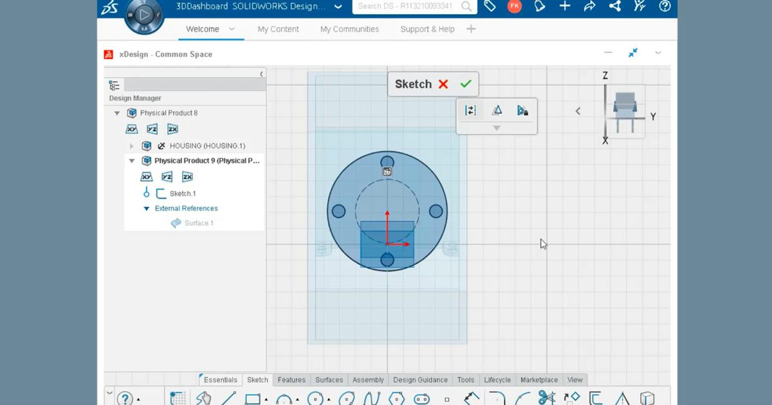Screen dimensions: 772x405
Task: Open the Design Manager panel icon
Action: point(114,84)
